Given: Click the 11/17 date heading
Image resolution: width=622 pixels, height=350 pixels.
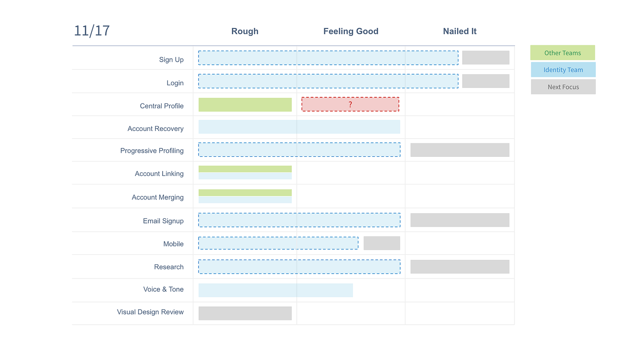Looking at the screenshot, I should pos(92,31).
